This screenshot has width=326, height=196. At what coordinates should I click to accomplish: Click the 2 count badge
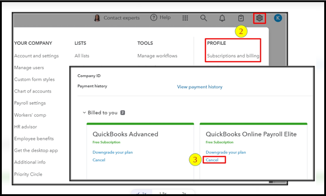tap(123, 113)
